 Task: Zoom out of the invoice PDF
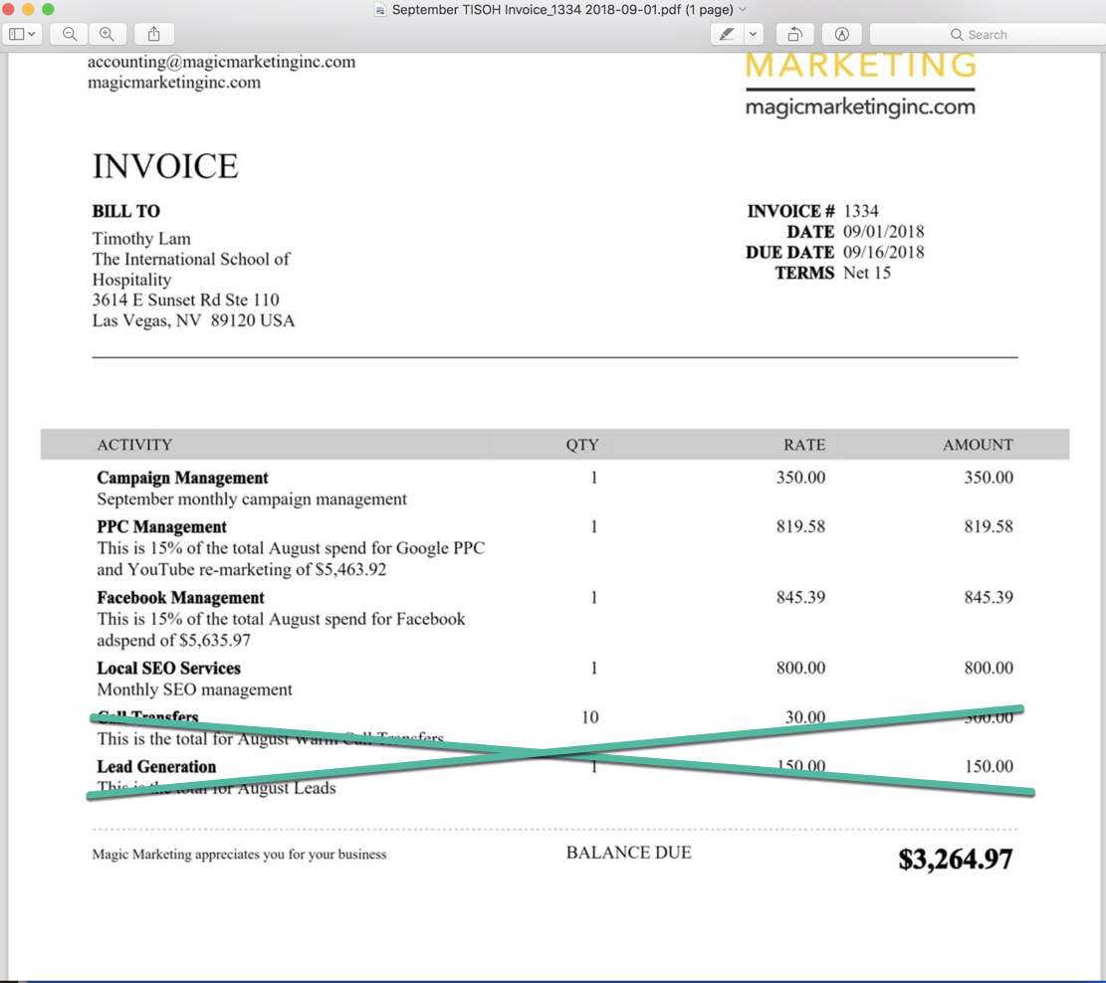click(x=69, y=34)
